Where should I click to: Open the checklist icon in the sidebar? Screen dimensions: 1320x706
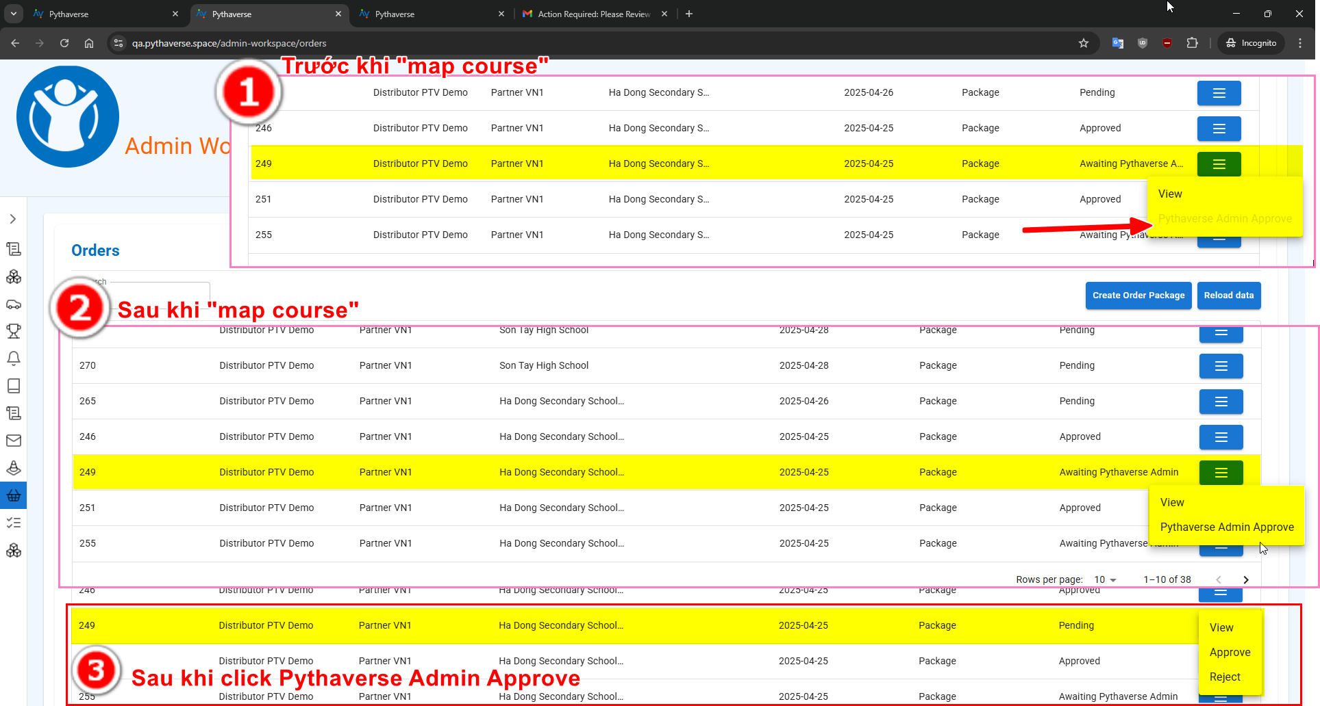point(13,523)
